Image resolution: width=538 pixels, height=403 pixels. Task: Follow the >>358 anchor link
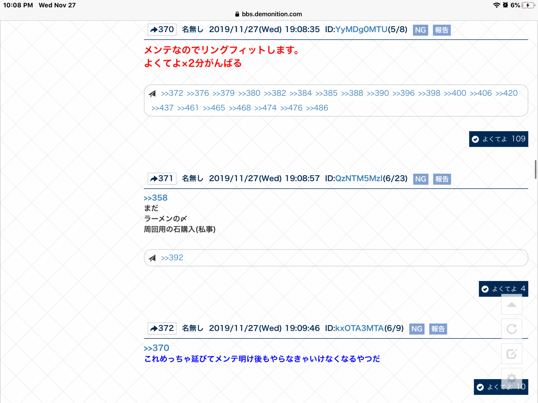155,198
